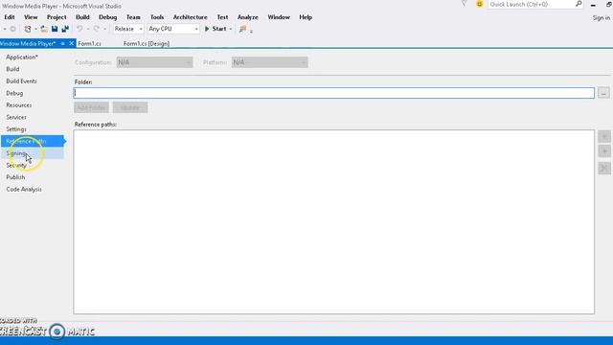Click inside the Reference paths list box

point(334,221)
